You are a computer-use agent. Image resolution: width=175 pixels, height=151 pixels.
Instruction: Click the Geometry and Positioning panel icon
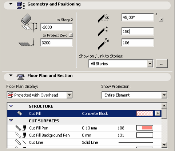(x=21, y=5)
